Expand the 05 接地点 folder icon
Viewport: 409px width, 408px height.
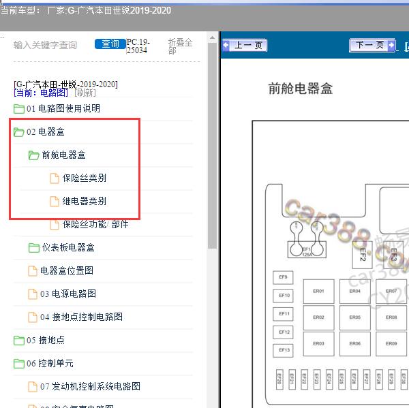pos(19,341)
